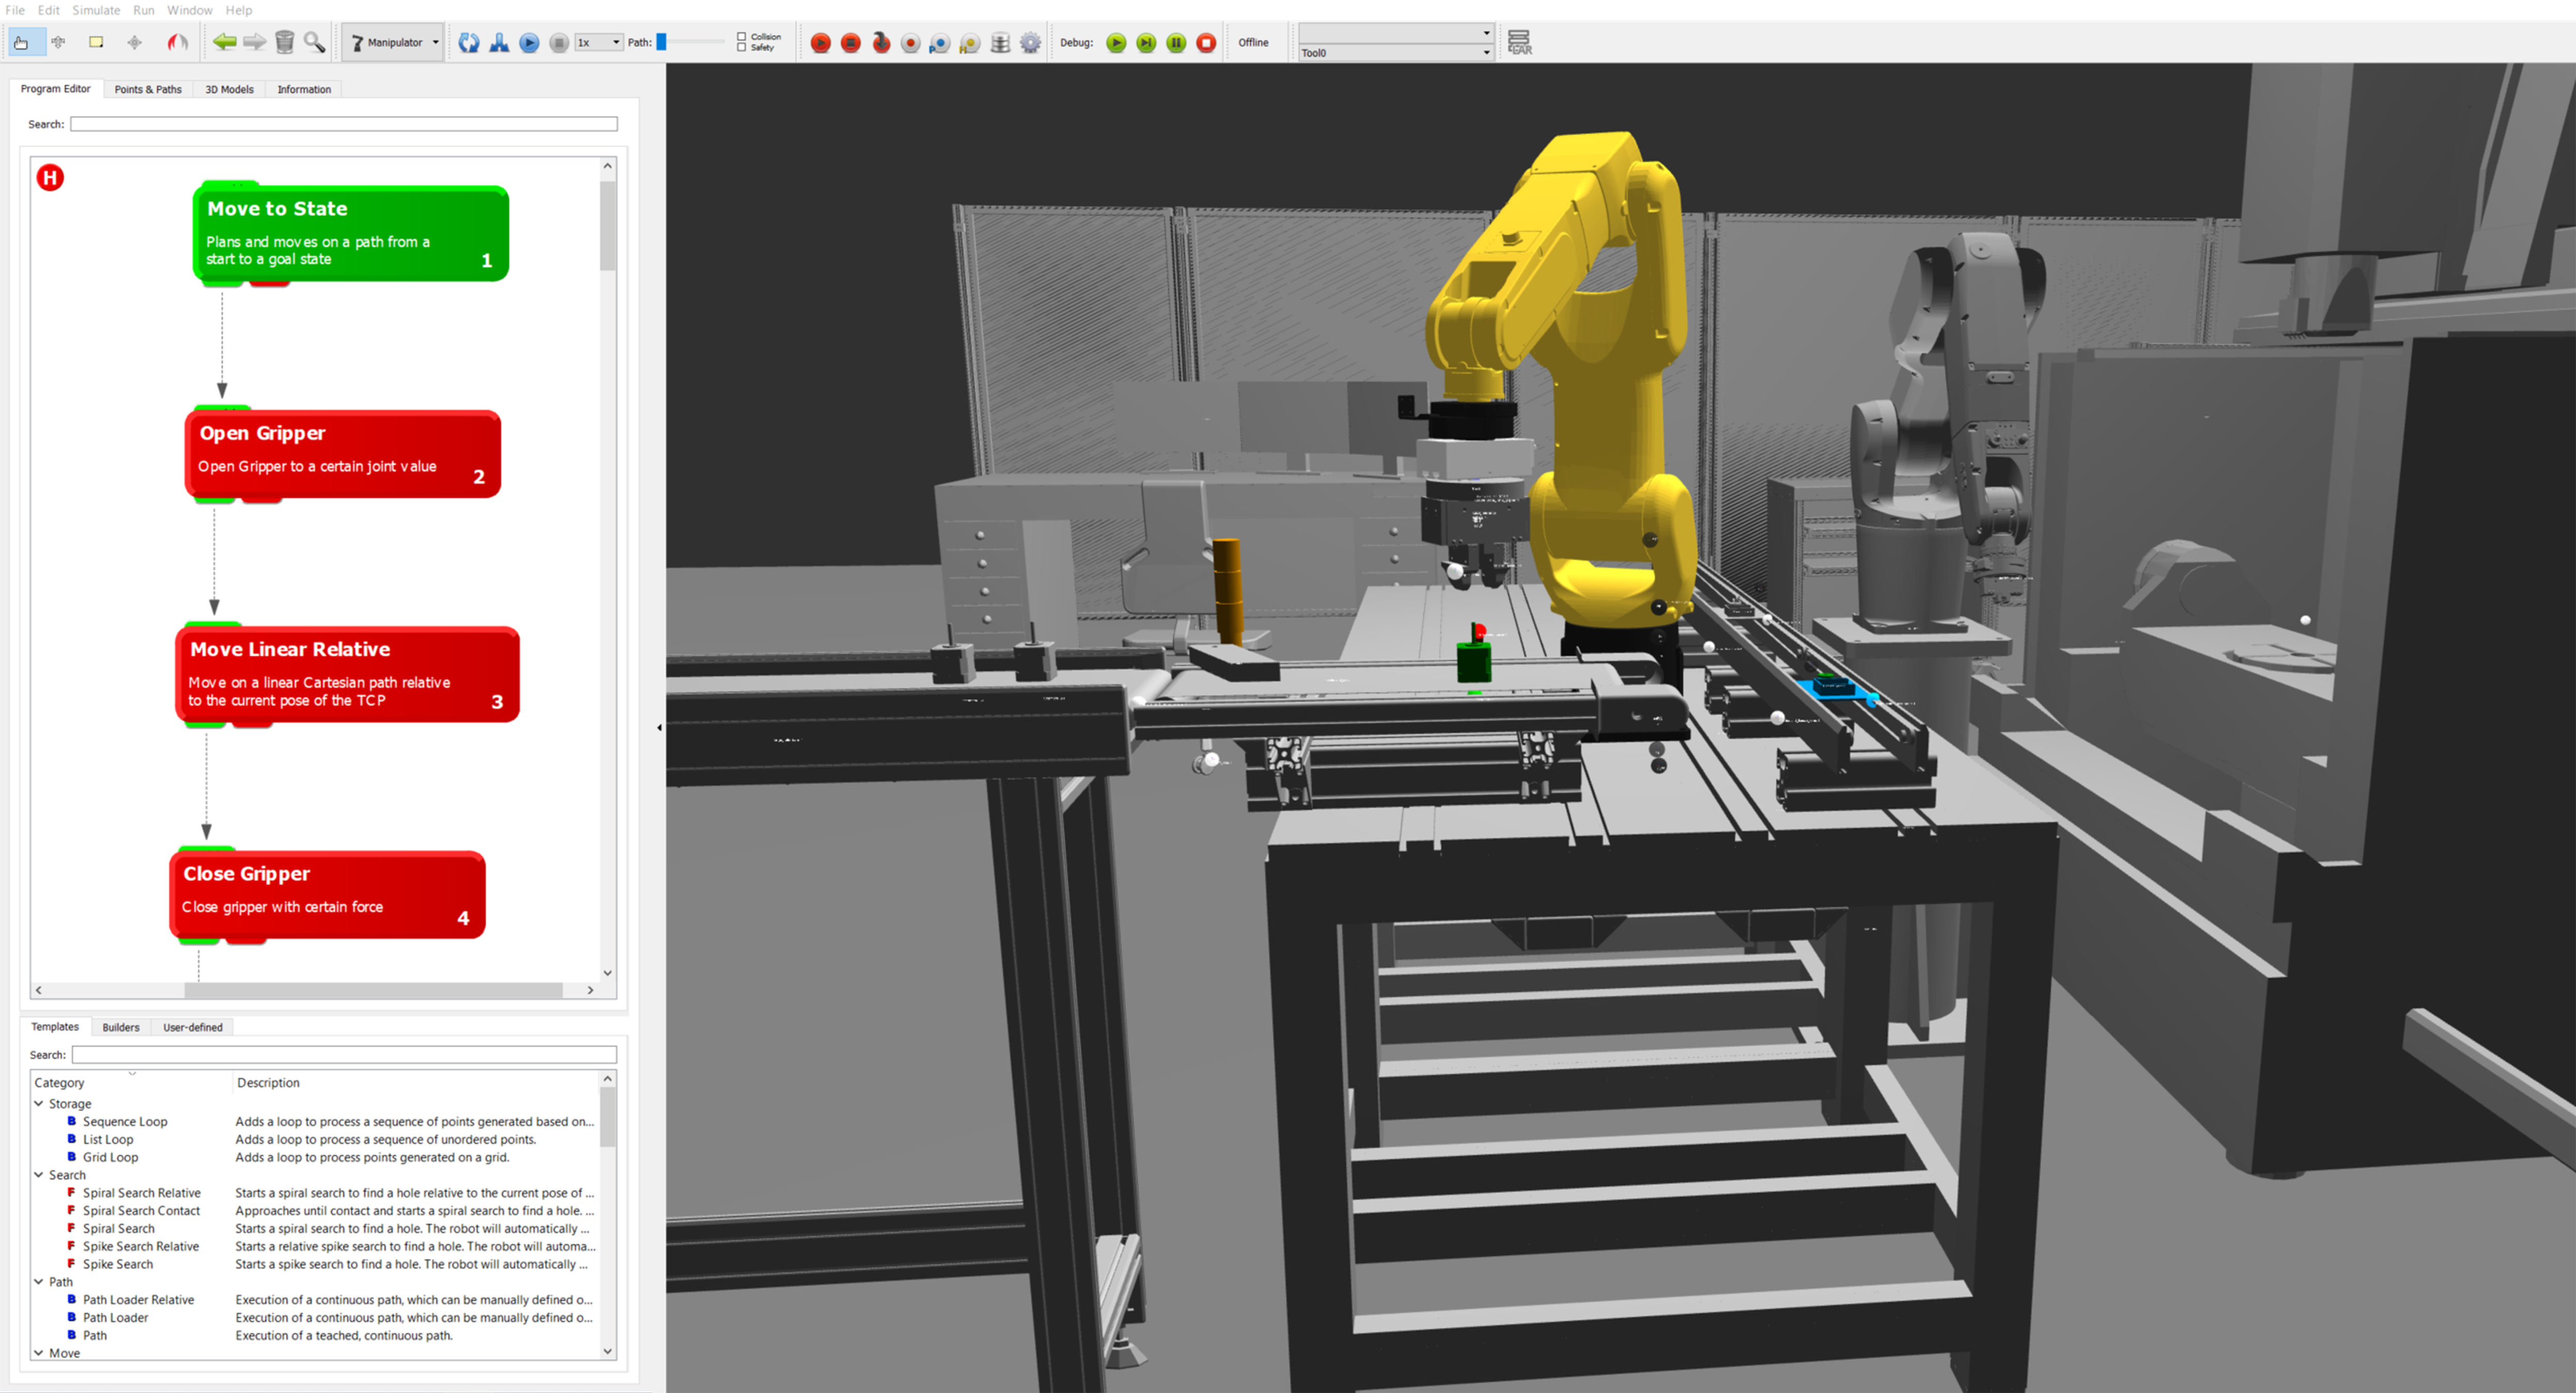Viewport: 2576px width, 1393px height.
Task: Click the database stack icon
Action: [1000, 43]
